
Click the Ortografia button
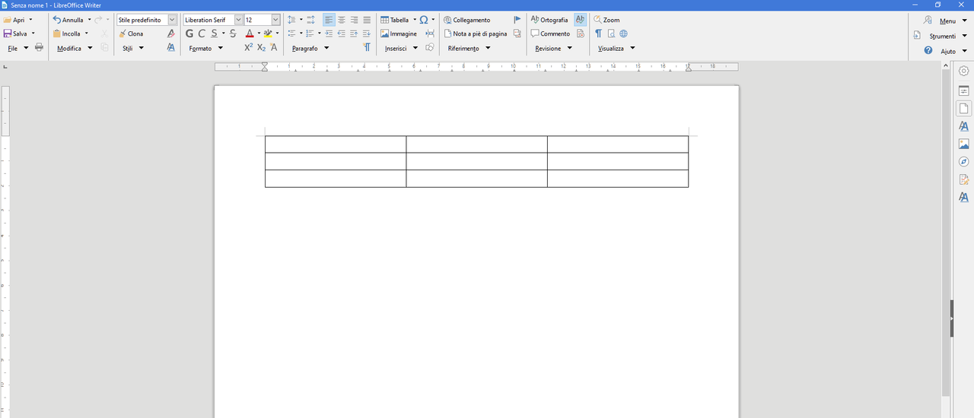(x=549, y=20)
